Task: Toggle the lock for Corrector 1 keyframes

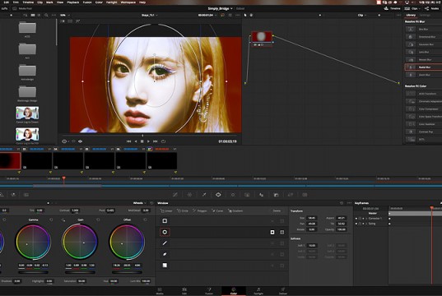Action: click(360, 218)
